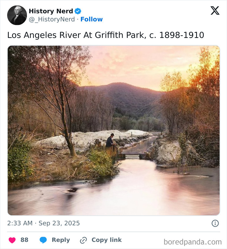Click the Copy link text
Image resolution: width=227 pixels, height=249 pixels.
point(106,240)
